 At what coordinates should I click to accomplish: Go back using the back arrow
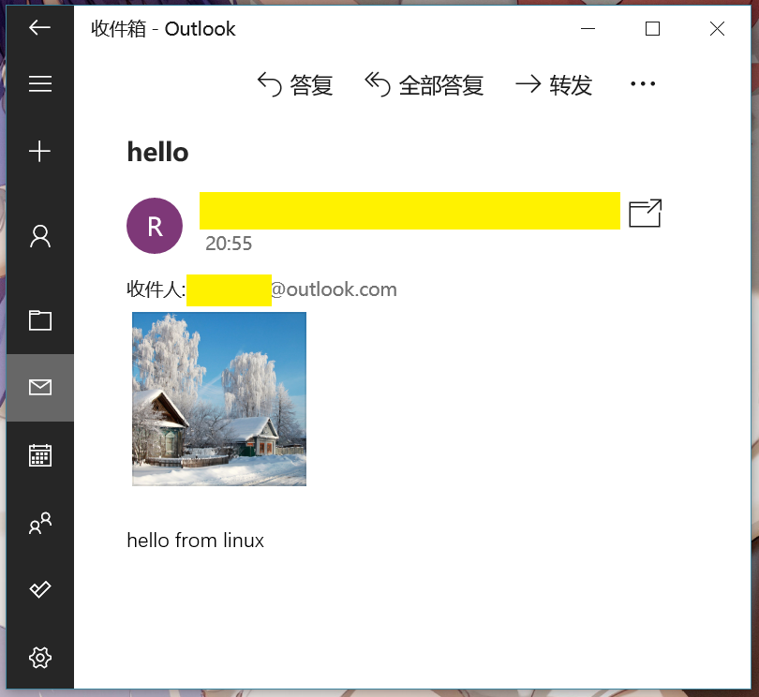[39, 28]
